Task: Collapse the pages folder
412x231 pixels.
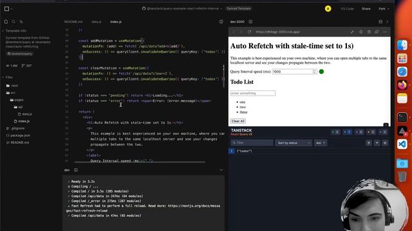Action: click(x=17, y=100)
